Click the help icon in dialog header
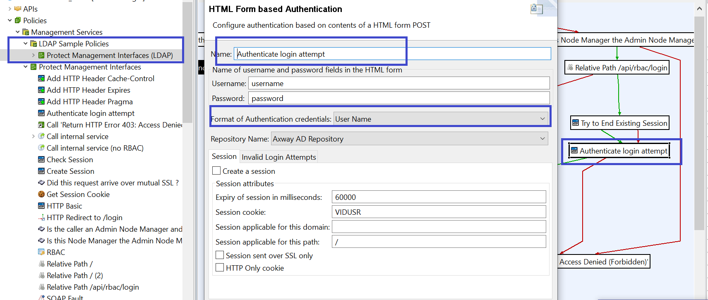Image resolution: width=708 pixels, height=300 pixels. (x=536, y=9)
